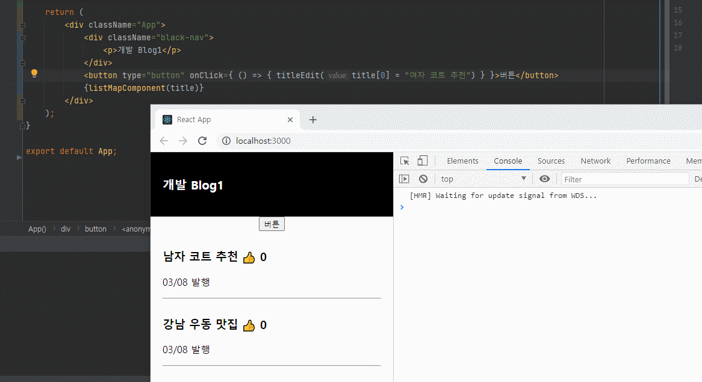Click the editor vertical scrollbar
Image resolution: width=702 pixels, height=382 pixels.
coord(667,52)
